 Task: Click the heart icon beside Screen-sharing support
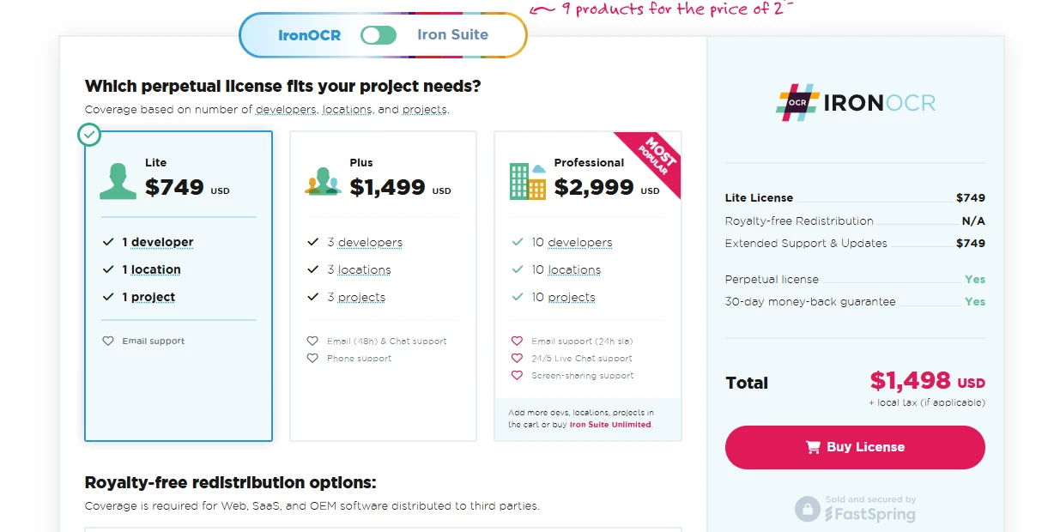[517, 375]
